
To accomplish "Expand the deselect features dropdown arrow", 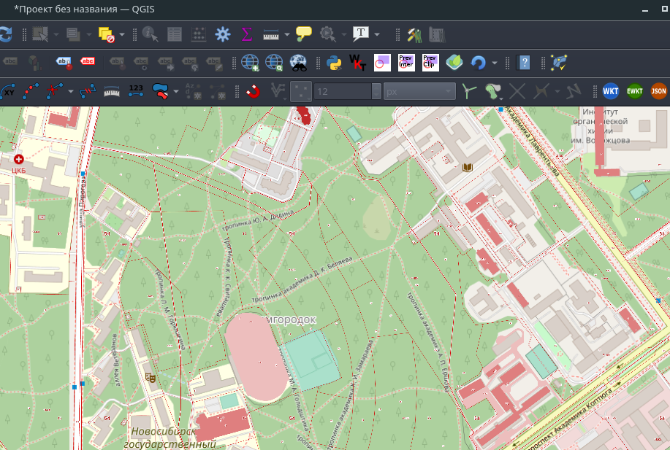I will (122, 34).
